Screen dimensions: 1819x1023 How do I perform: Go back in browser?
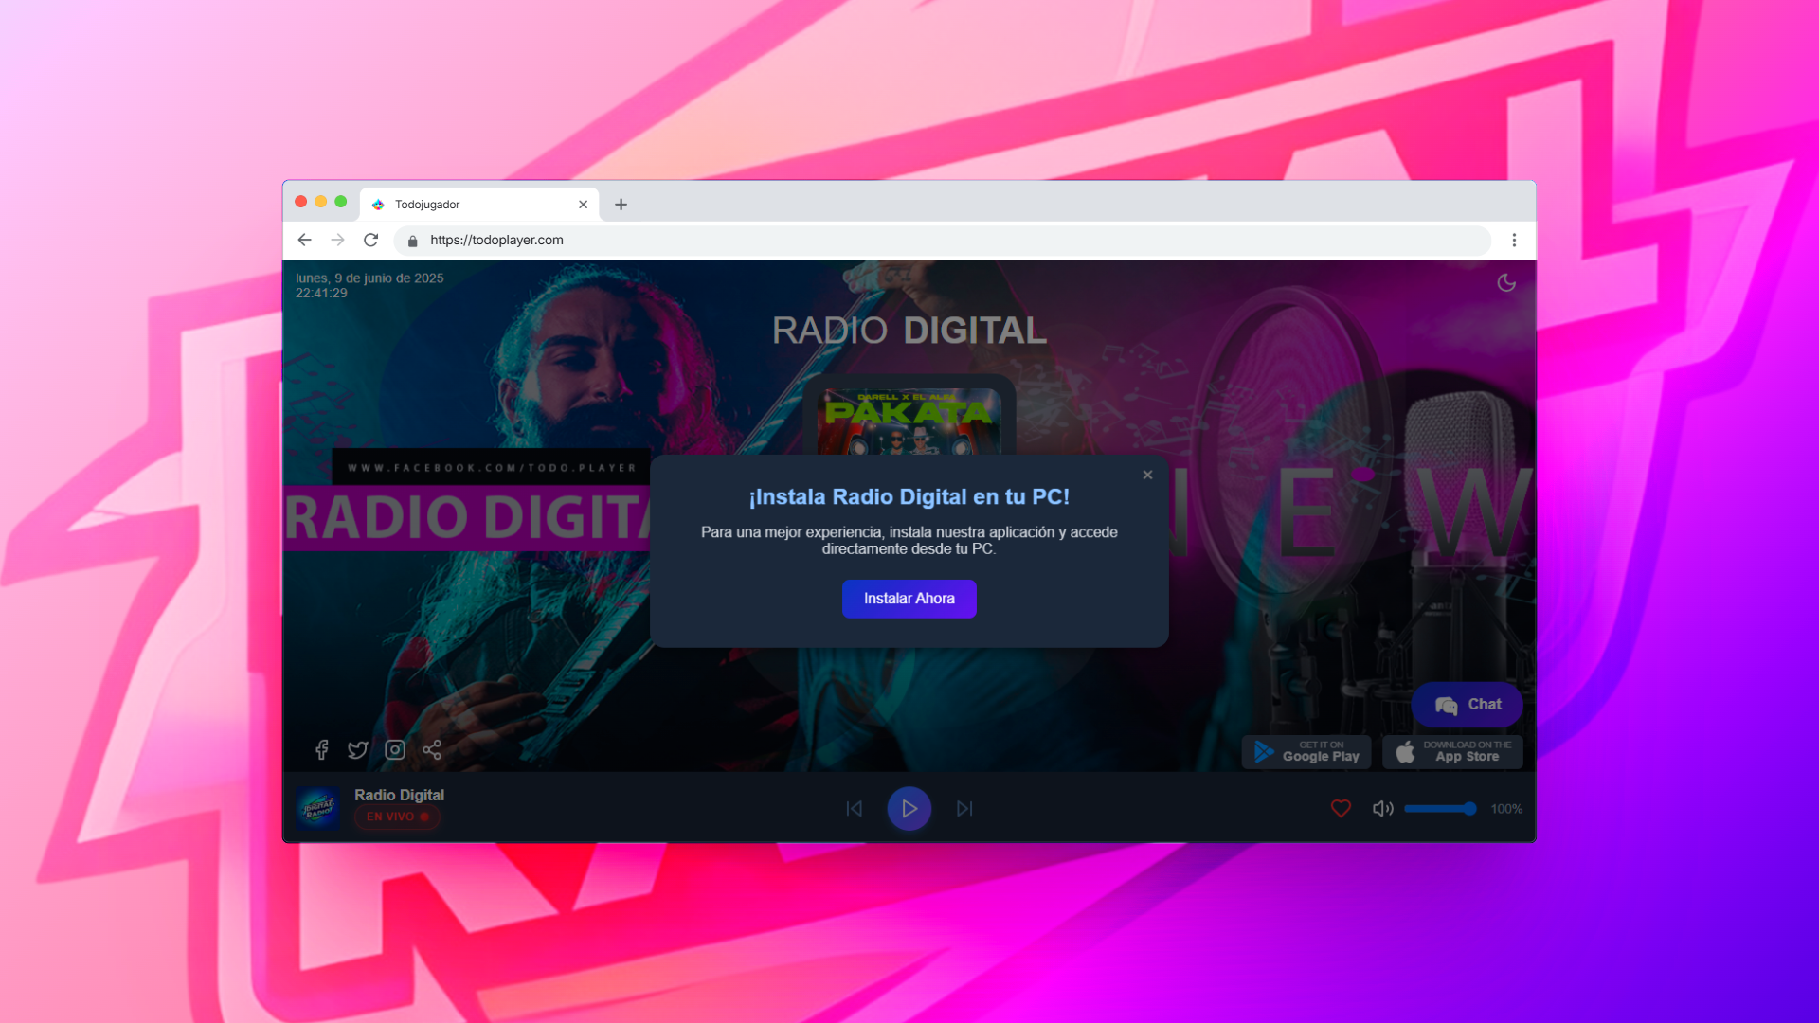304,241
